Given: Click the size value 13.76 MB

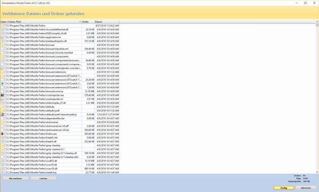Looking at the screenshot, I should tap(89, 91).
